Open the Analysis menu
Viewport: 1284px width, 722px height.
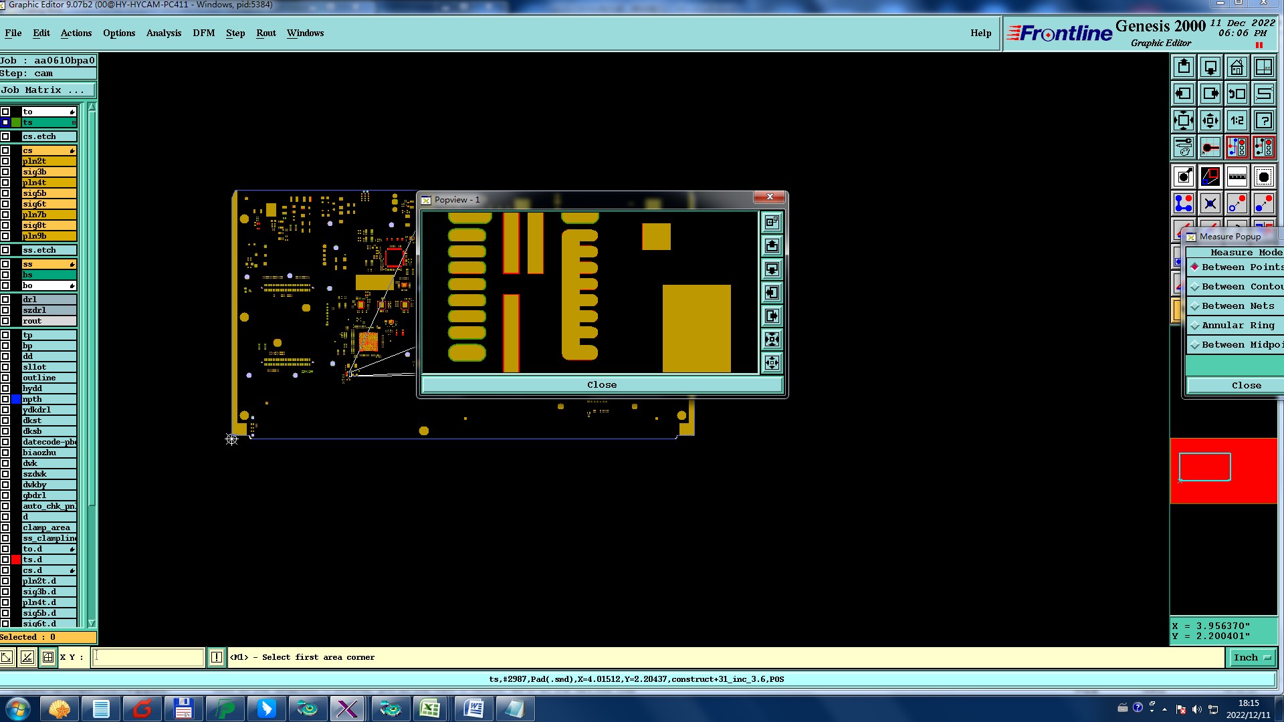coord(163,33)
